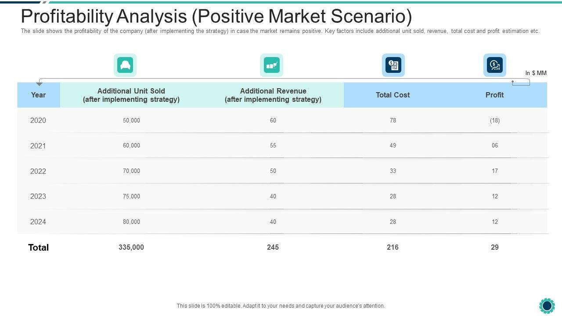Click the dollar magnifier icon above Profit
Image resolution: width=562 pixels, height=316 pixels.
tap(495, 65)
